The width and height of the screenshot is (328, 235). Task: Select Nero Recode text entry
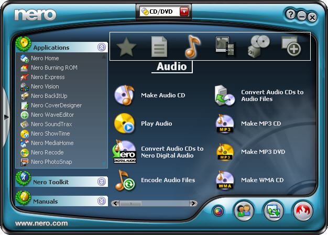pyautogui.click(x=47, y=152)
